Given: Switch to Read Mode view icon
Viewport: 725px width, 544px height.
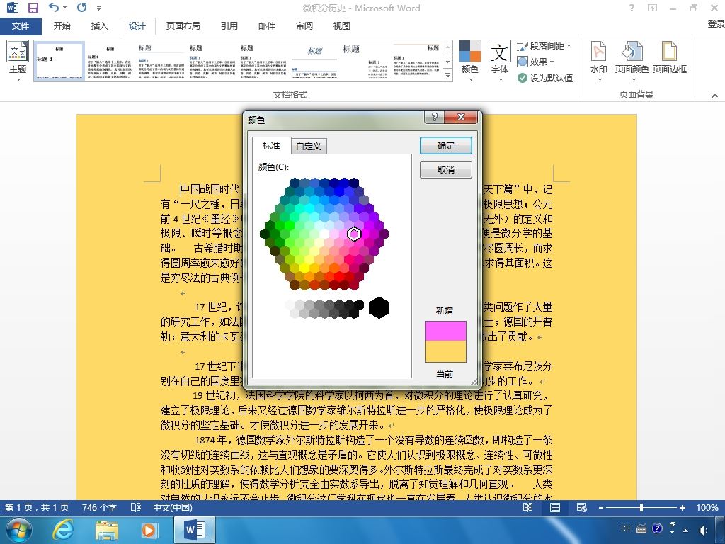Looking at the screenshot, I should point(527,507).
